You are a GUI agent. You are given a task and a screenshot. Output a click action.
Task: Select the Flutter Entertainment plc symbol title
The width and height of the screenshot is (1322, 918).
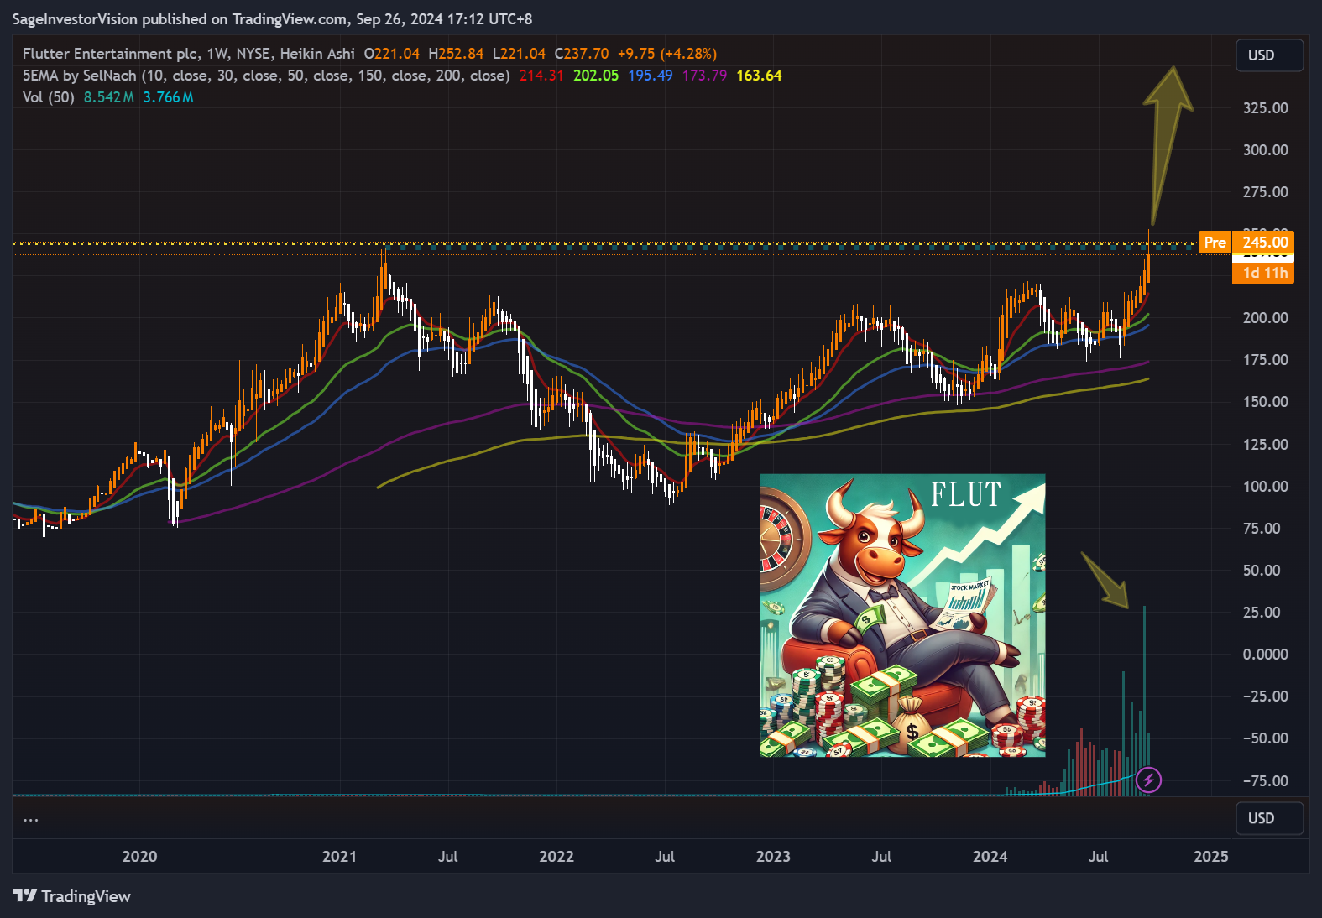(111, 54)
